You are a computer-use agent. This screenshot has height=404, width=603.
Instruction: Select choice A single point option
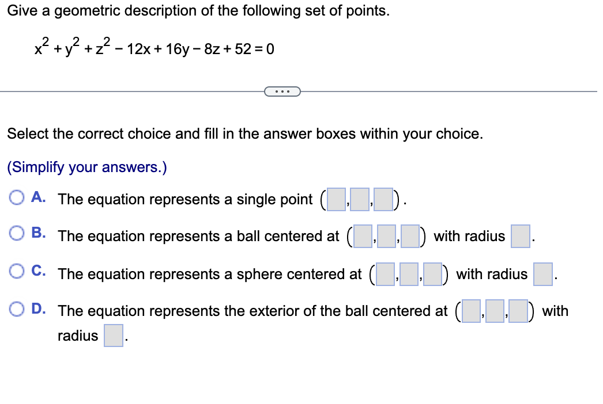pos(17,197)
